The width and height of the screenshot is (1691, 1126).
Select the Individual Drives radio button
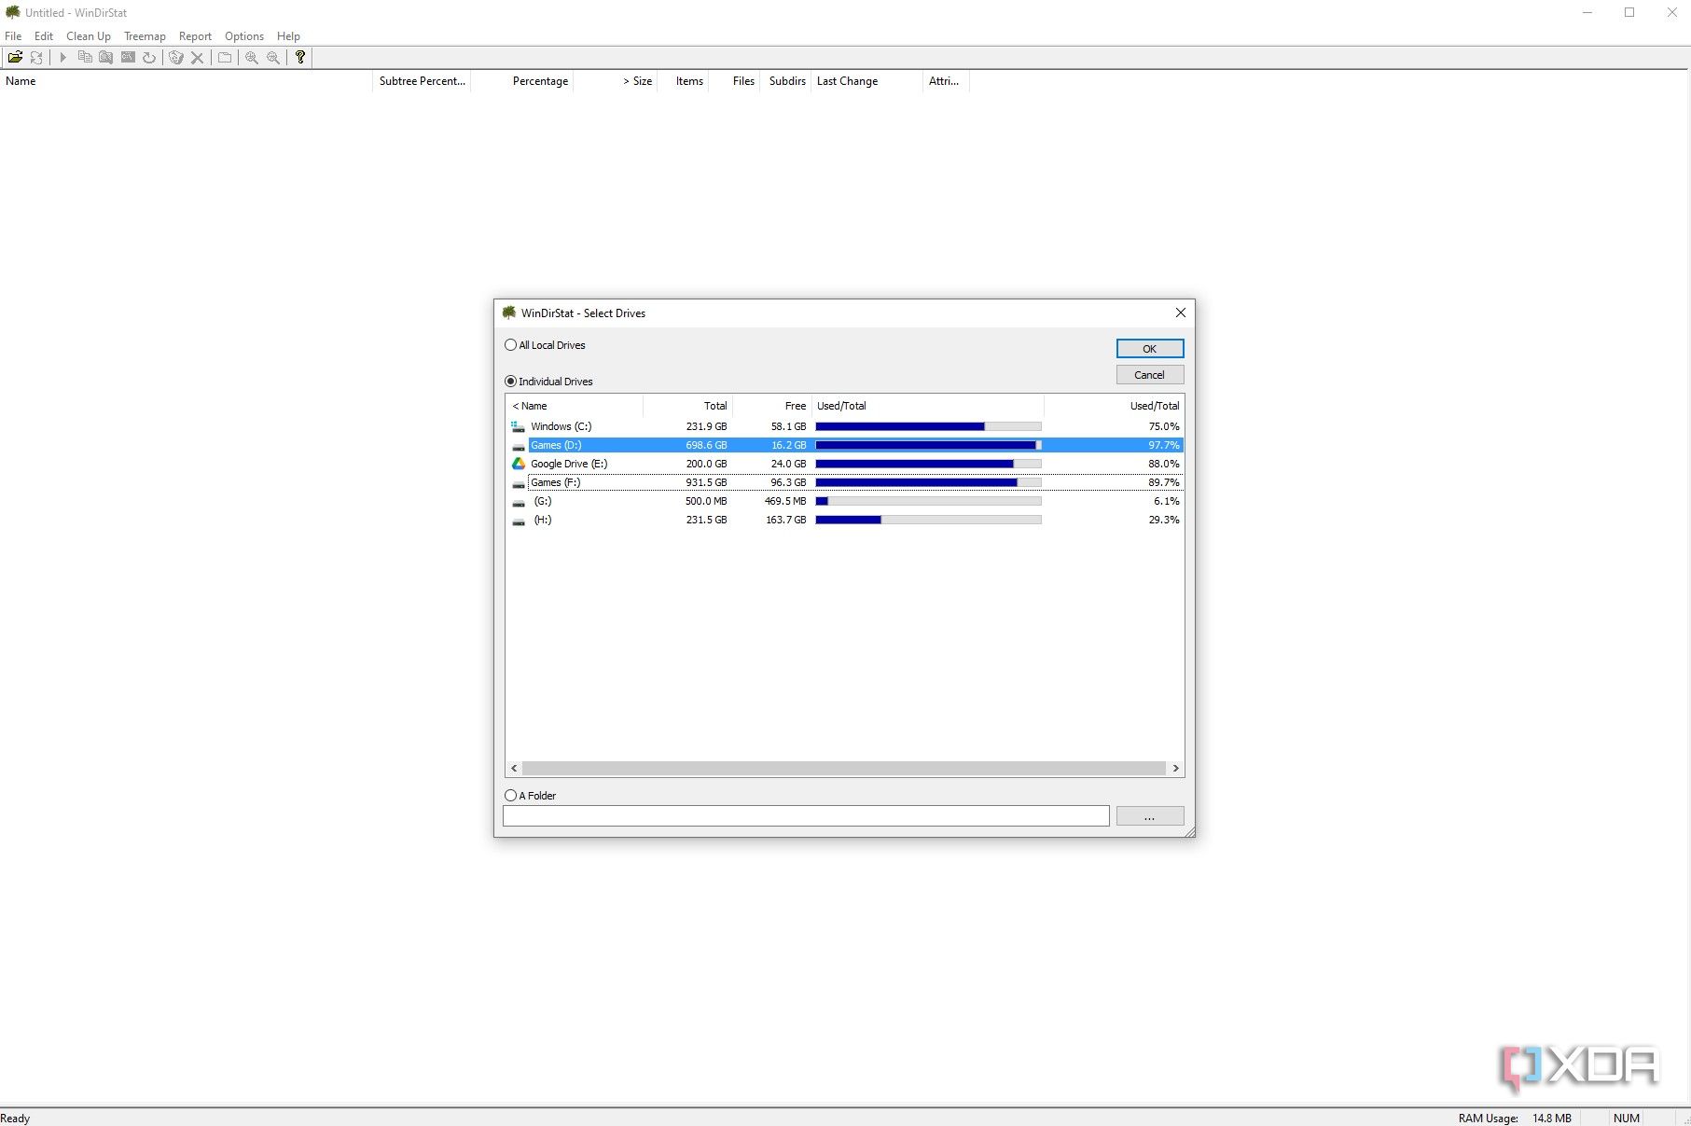[510, 382]
